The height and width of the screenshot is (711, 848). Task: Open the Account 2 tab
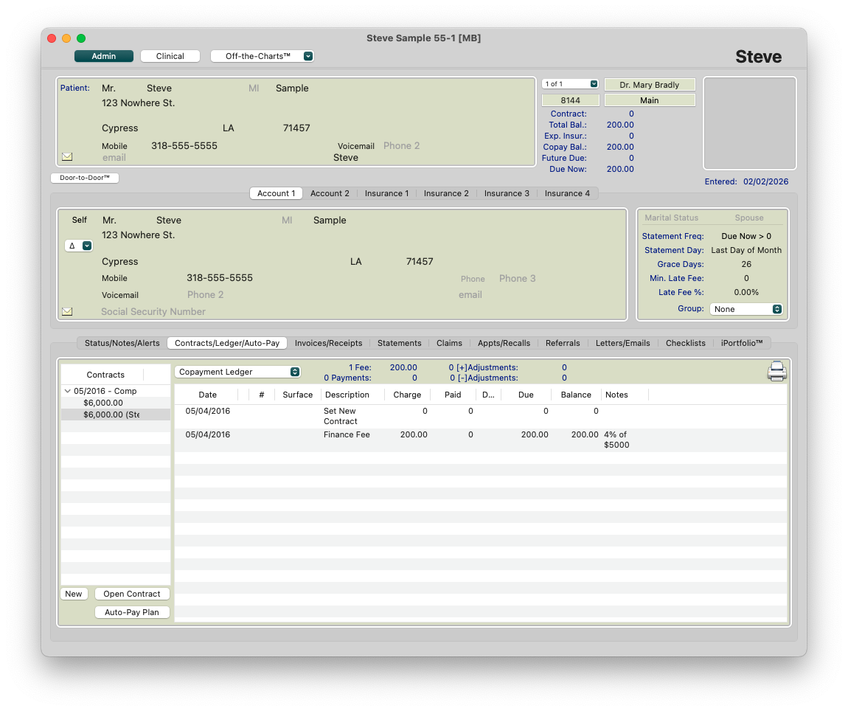pyautogui.click(x=330, y=193)
